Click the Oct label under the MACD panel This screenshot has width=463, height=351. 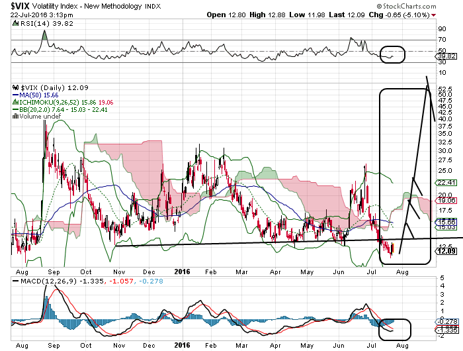(85, 345)
